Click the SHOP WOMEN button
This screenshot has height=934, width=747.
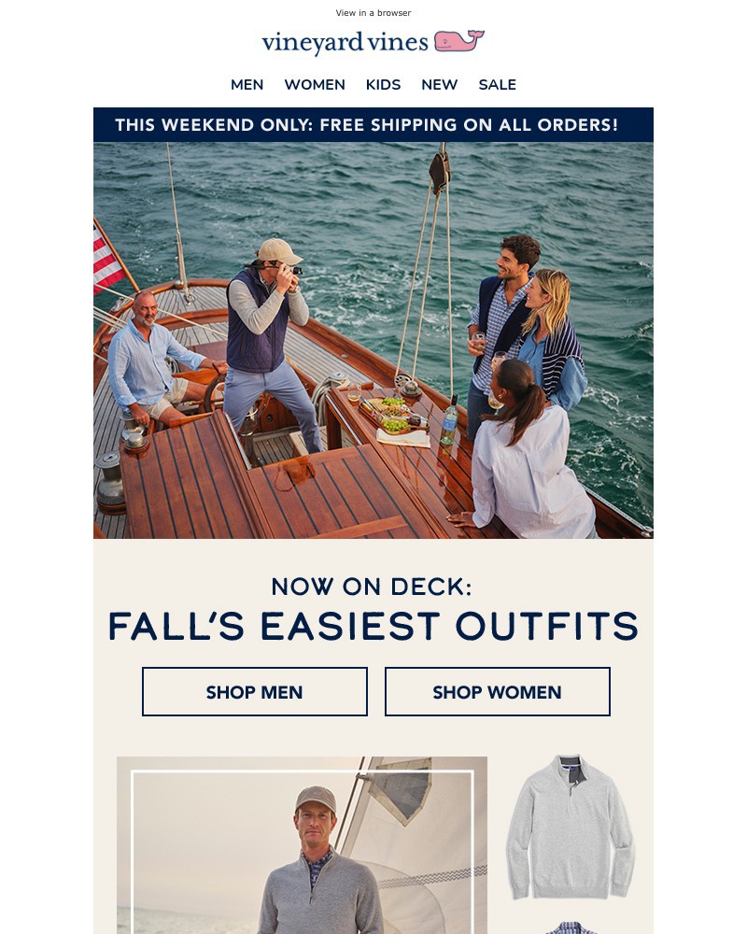pyautogui.click(x=498, y=691)
